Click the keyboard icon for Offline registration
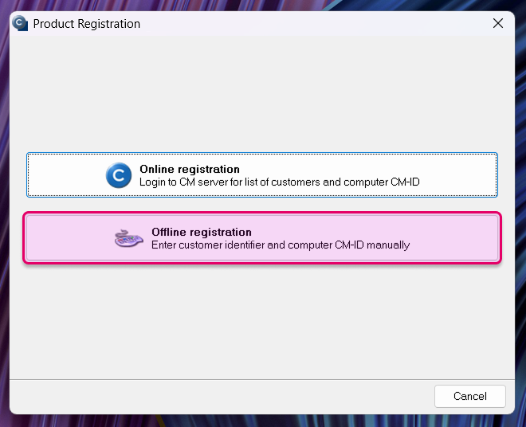Image resolution: width=526 pixels, height=427 pixels. [129, 238]
